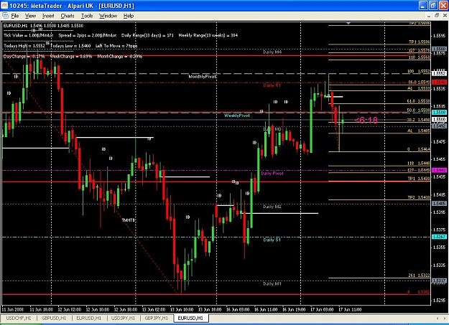Click the left tab scroll arrow

(x=438, y=318)
